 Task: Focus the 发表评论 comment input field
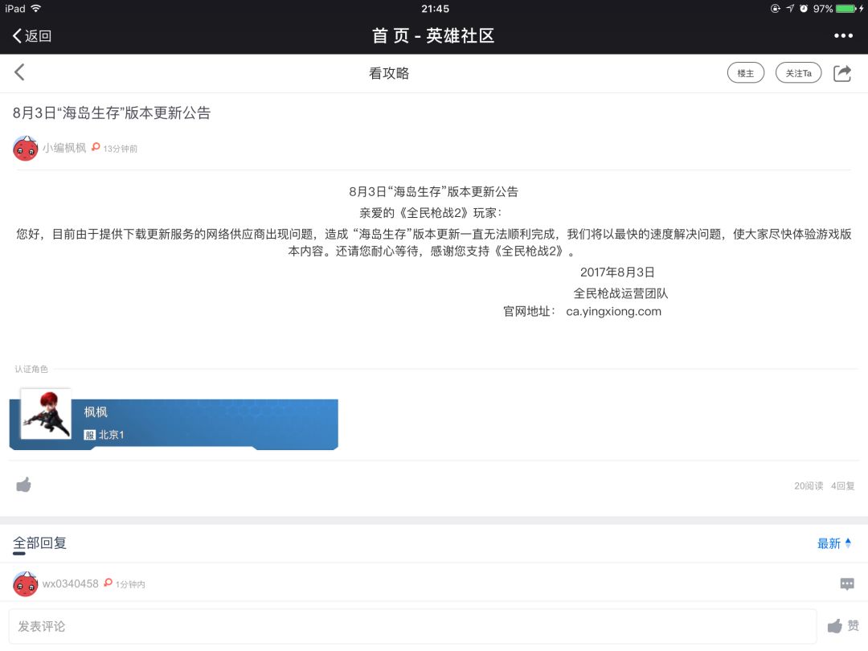point(412,627)
